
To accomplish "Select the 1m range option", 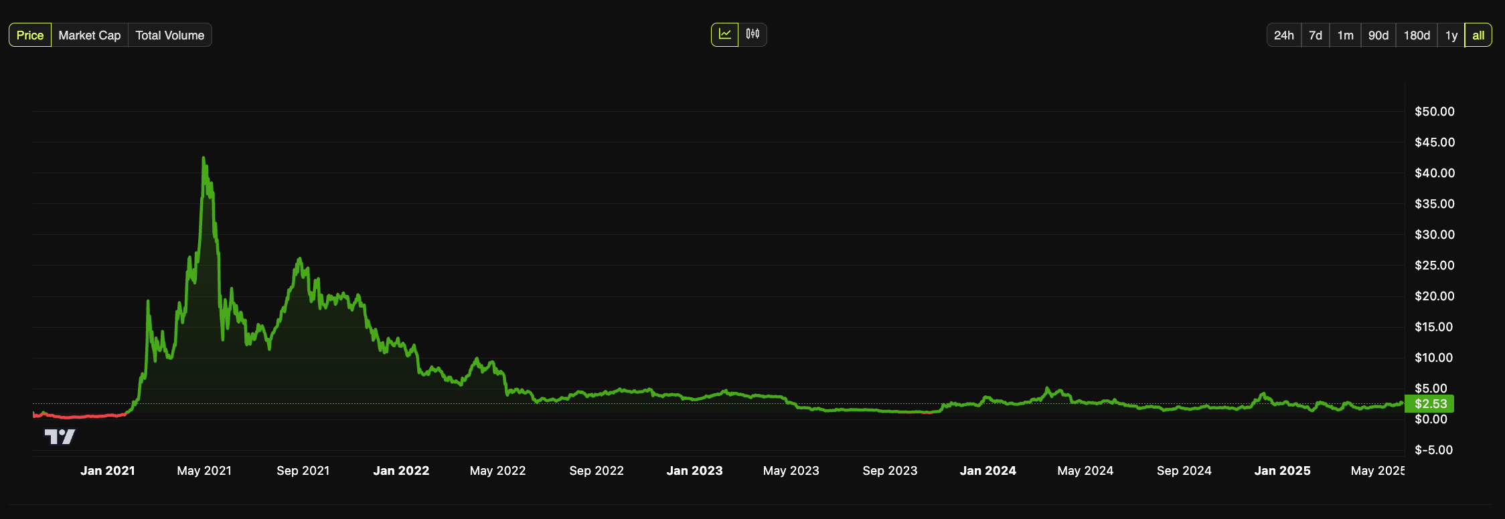I will [1345, 35].
